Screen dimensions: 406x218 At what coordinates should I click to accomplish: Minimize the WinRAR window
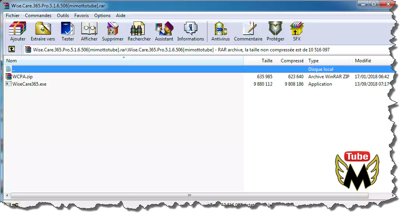[x=363, y=4]
